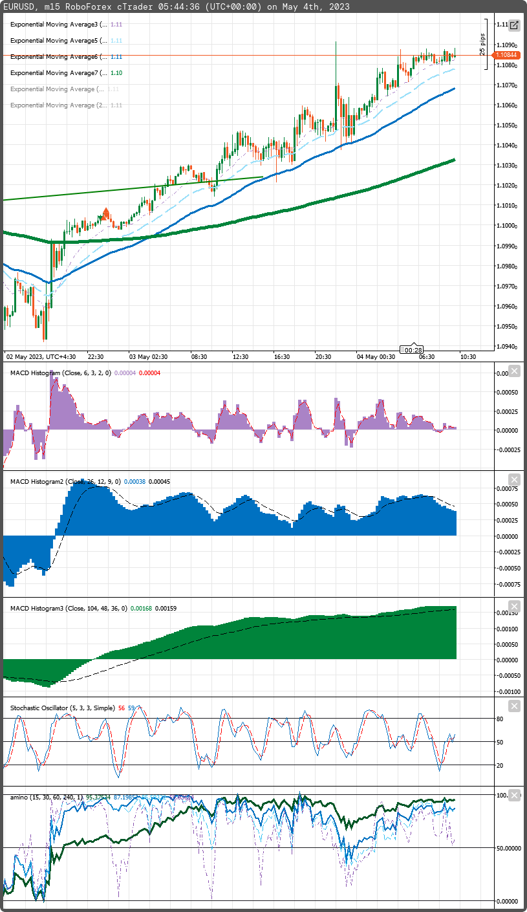Dismiss the MACD Histogram3 indicator panel
Image resolution: width=527 pixels, height=912 pixels.
[513, 607]
